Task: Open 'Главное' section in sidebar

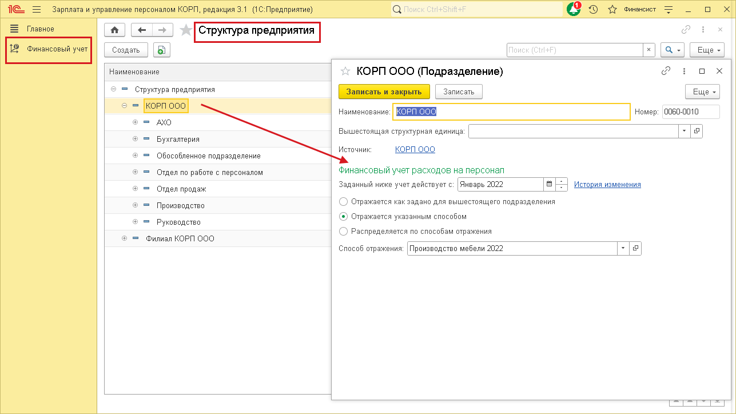Action: (40, 29)
